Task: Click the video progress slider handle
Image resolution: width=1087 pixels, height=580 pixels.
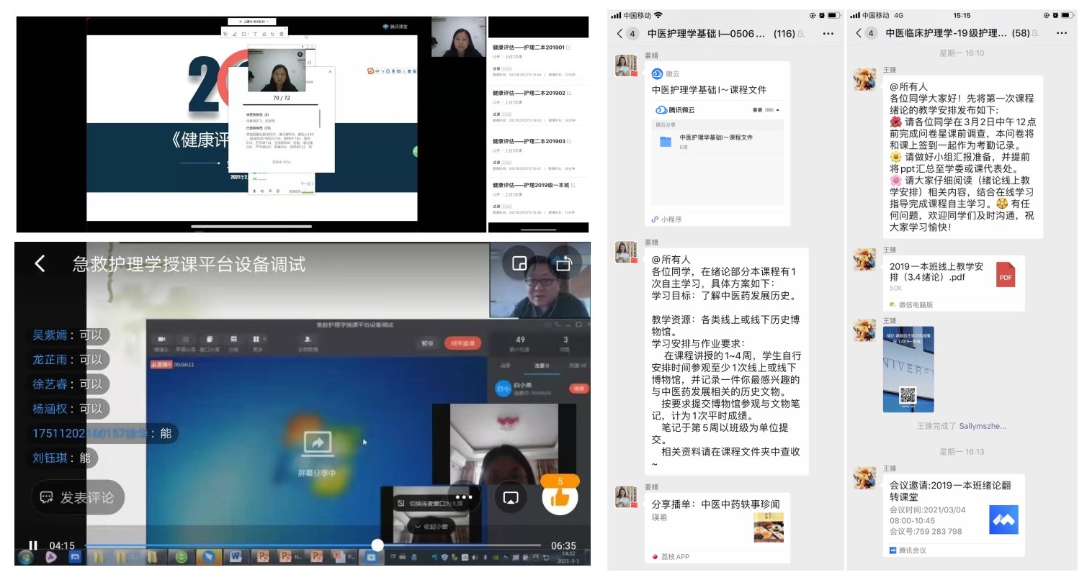Action: click(377, 545)
